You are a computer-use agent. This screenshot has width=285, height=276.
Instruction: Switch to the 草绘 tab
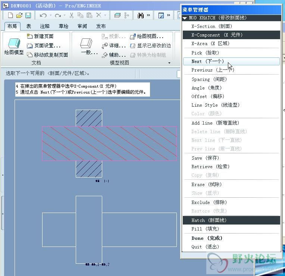click(x=64, y=26)
